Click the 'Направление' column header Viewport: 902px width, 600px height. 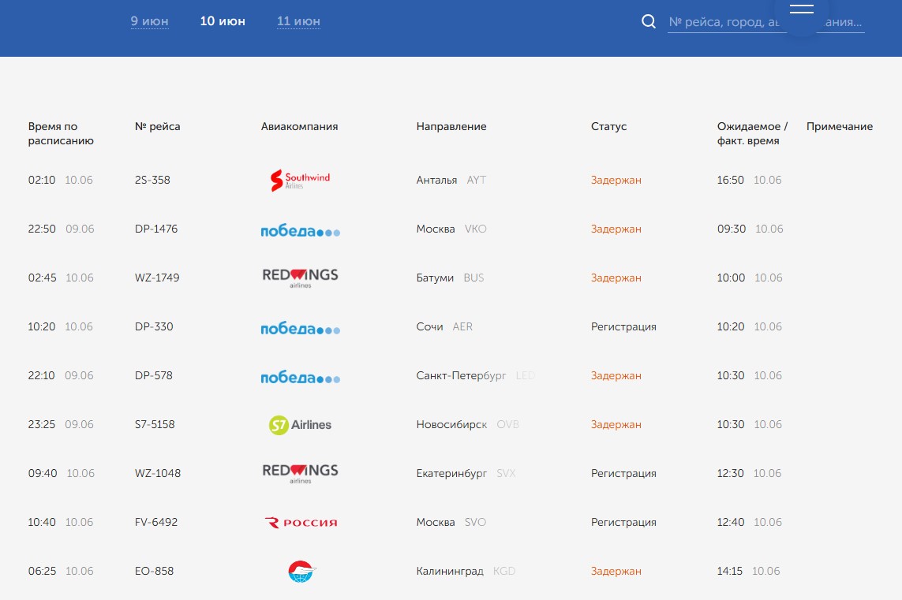point(451,126)
